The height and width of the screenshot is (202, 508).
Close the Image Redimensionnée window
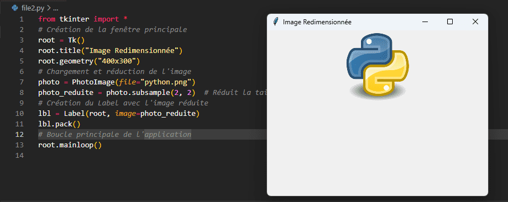point(475,22)
